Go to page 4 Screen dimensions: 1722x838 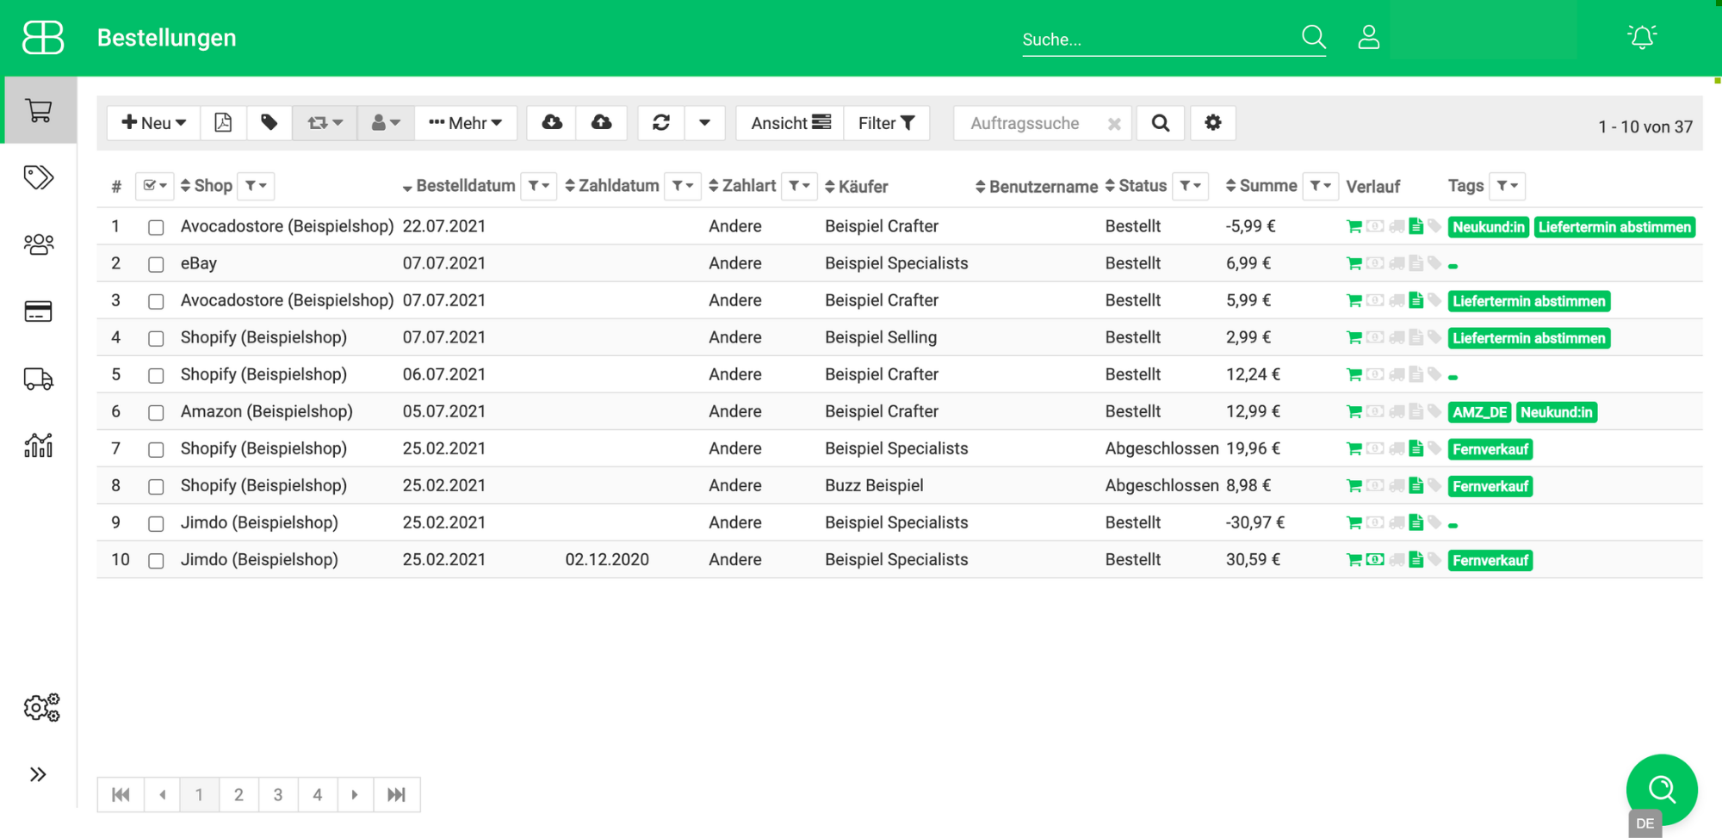(x=318, y=794)
